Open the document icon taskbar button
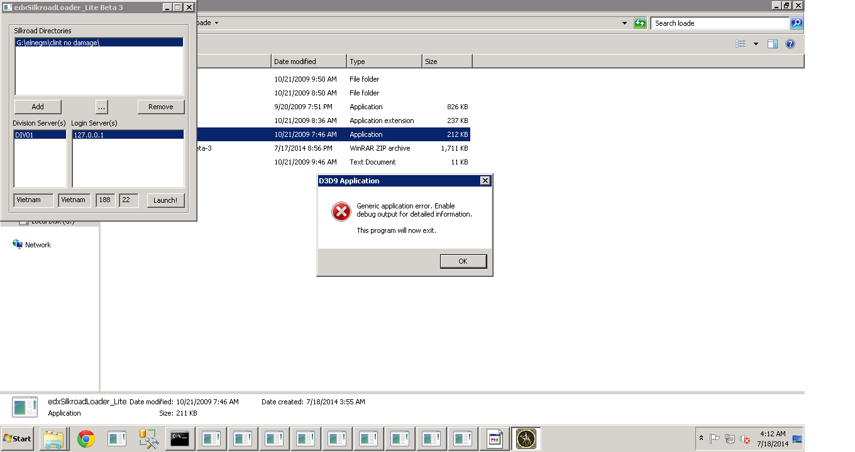 click(495, 439)
